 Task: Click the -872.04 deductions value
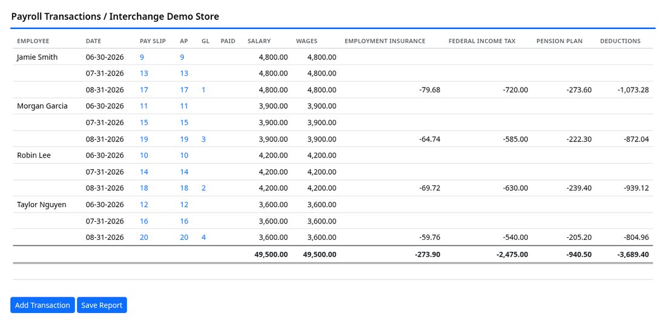coord(636,139)
